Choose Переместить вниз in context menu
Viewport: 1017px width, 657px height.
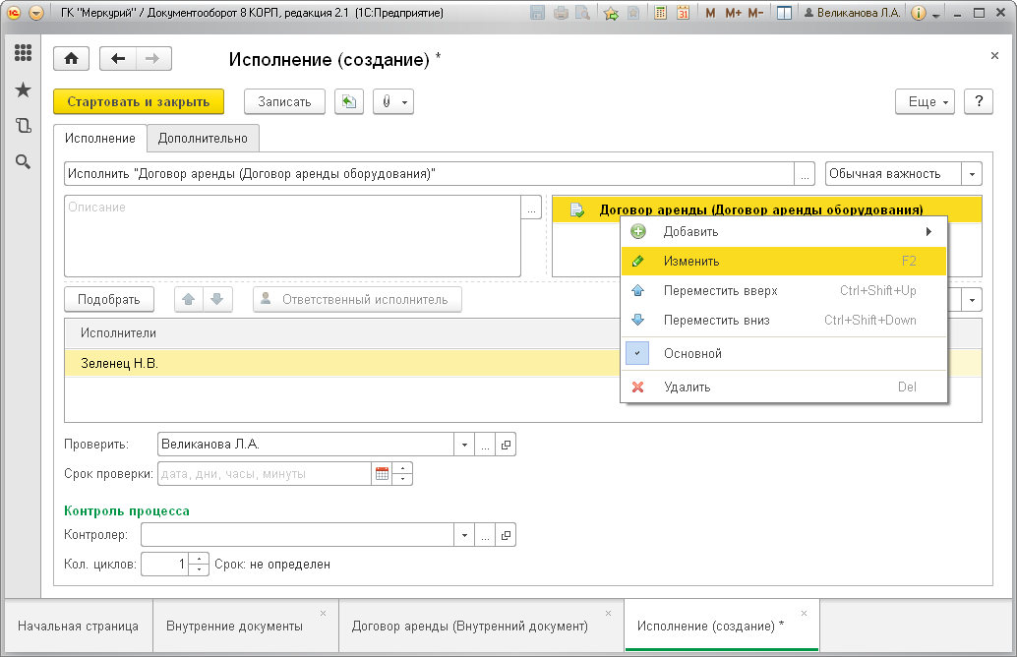(784, 320)
